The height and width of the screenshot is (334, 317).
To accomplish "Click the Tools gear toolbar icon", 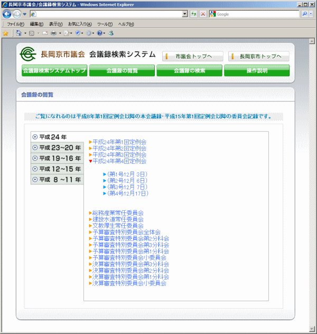I will [x=89, y=33].
